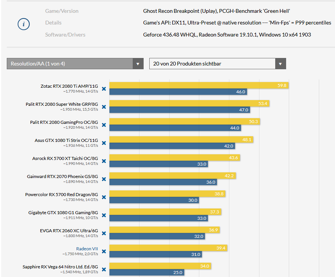Remove EVGA RTX 2060 XC Ultra
Viewport: 335px width, 277px height.
pos(104,233)
